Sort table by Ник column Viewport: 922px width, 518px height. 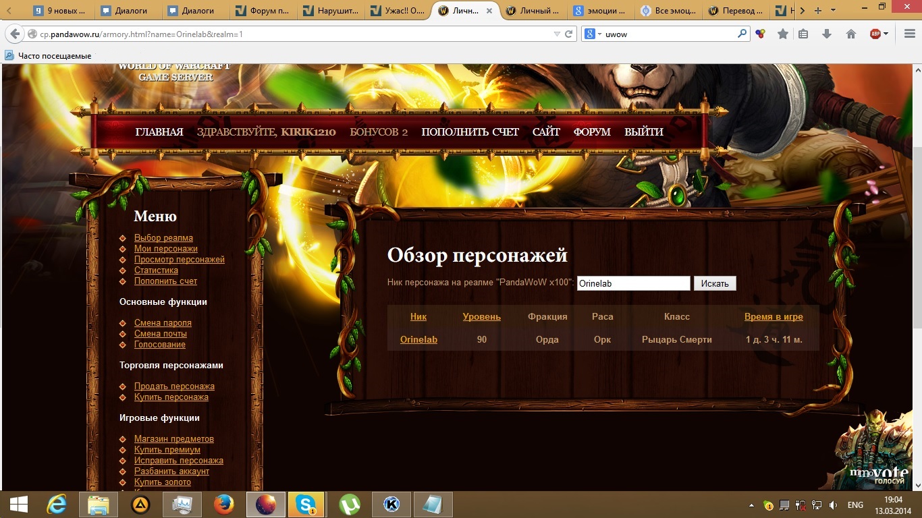(418, 316)
